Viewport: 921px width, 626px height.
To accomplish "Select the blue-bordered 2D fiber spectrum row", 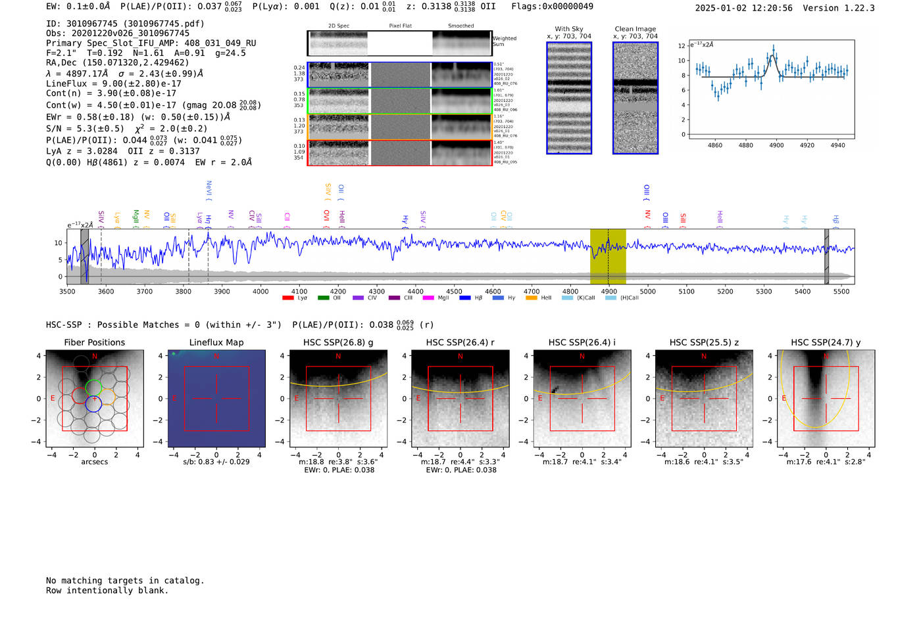I will (x=399, y=75).
